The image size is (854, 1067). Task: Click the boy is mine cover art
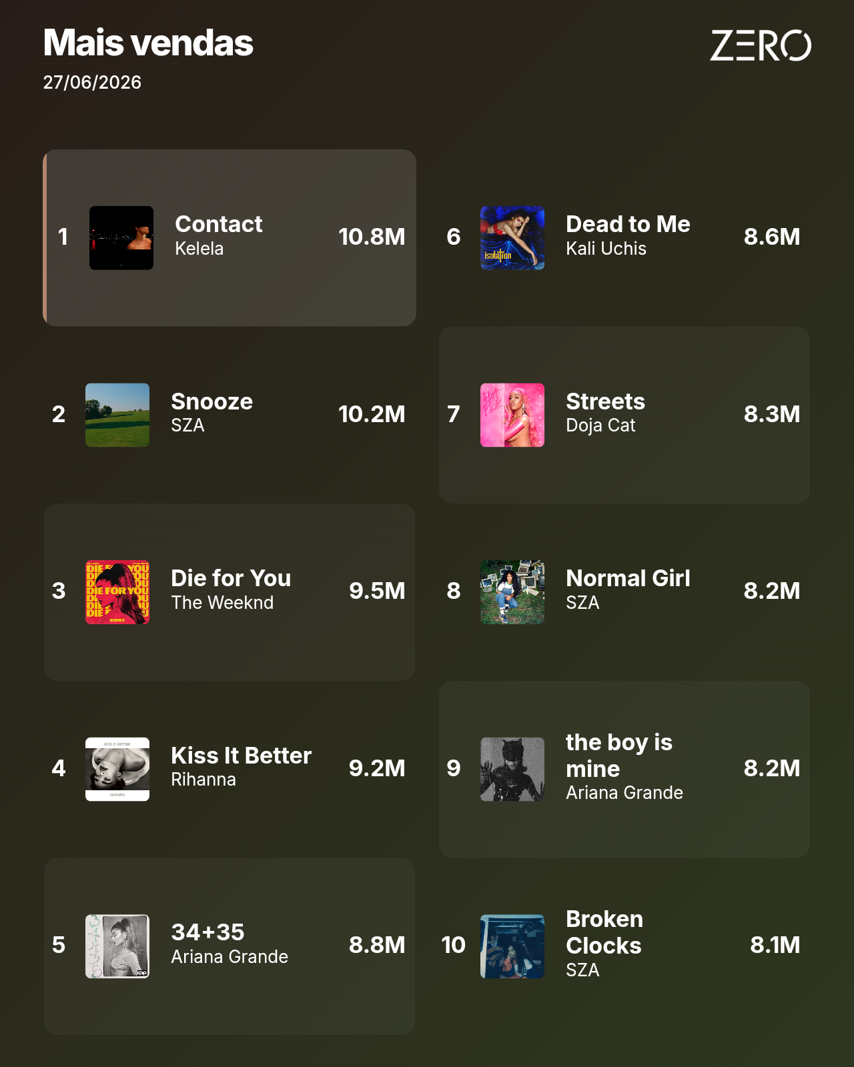click(x=512, y=769)
